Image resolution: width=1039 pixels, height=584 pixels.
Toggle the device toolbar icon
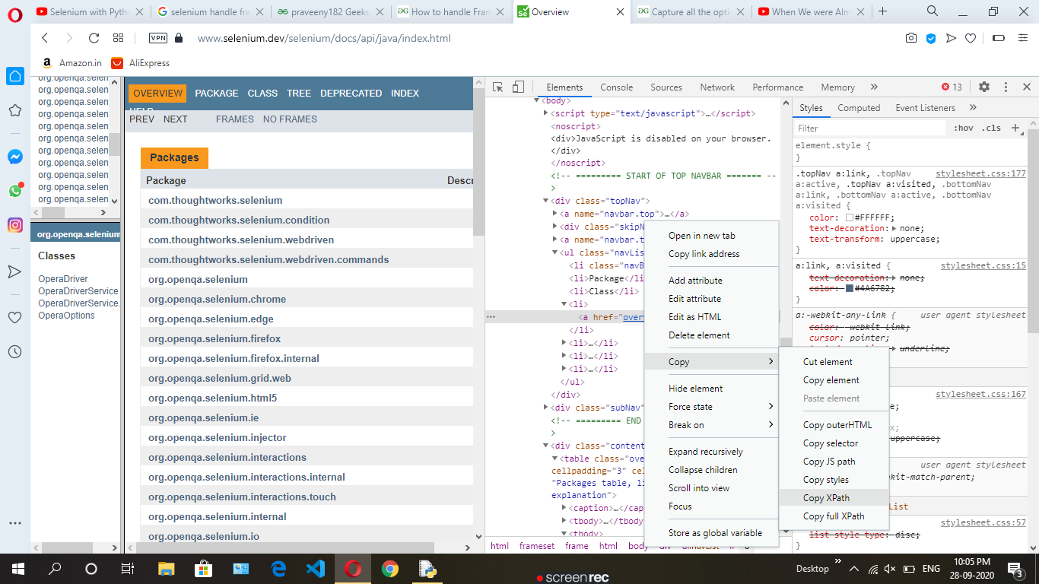[x=518, y=87]
